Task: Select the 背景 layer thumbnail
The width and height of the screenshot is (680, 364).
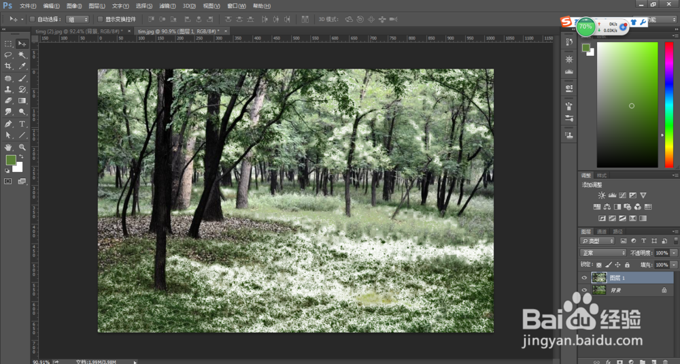Action: click(x=599, y=291)
